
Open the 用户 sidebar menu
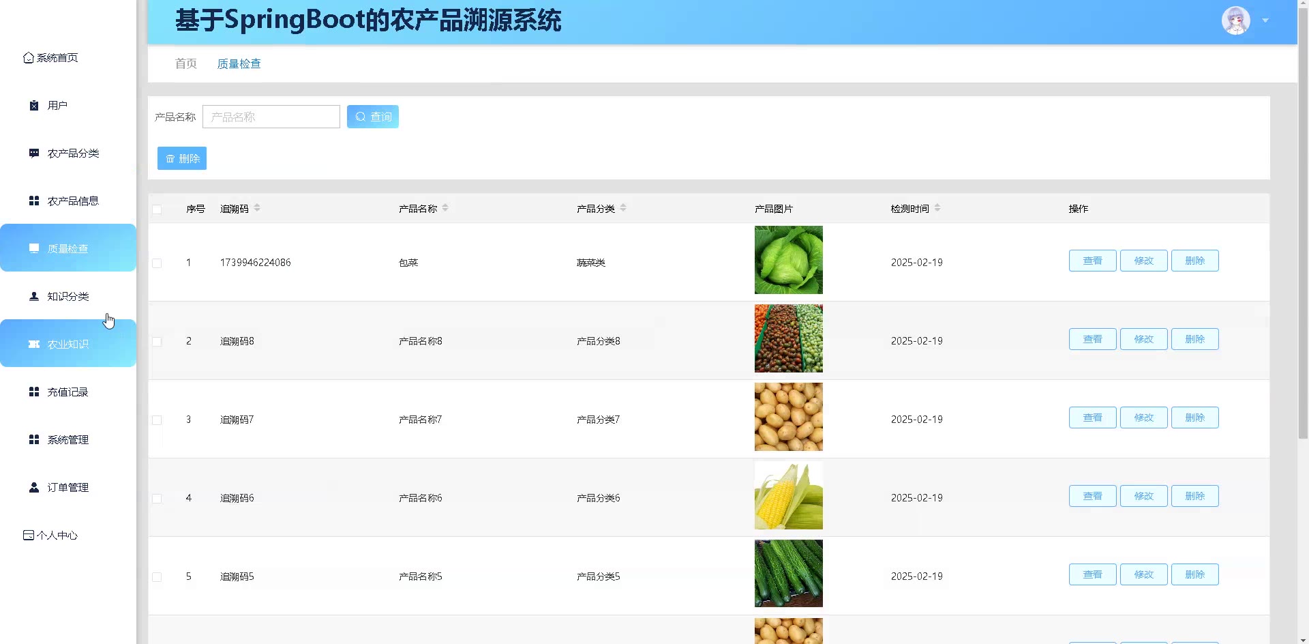point(68,106)
